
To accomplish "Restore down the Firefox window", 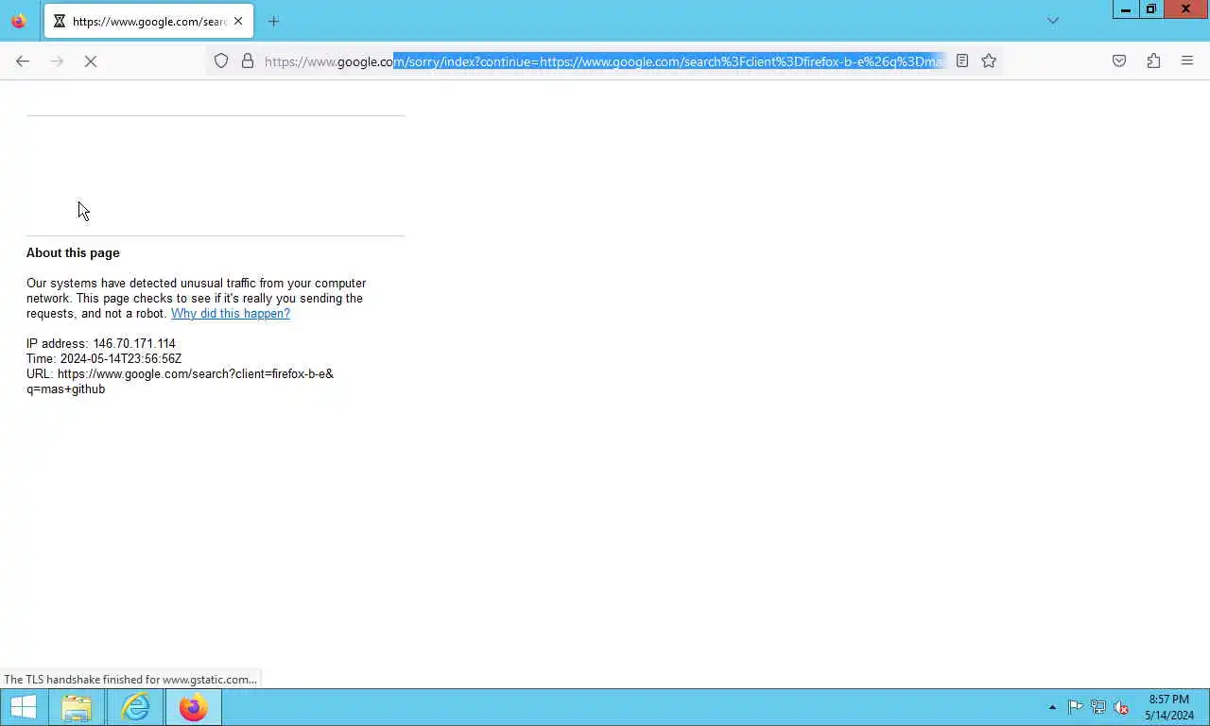I will [1151, 9].
